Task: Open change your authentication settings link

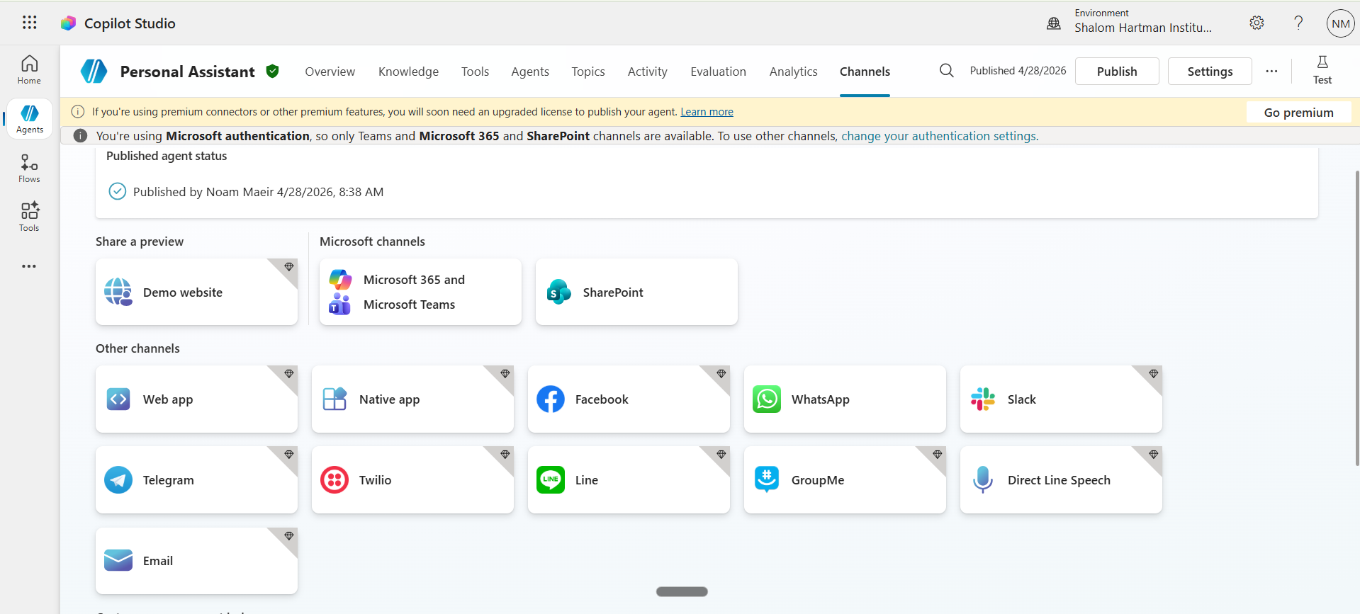Action: pos(940,136)
